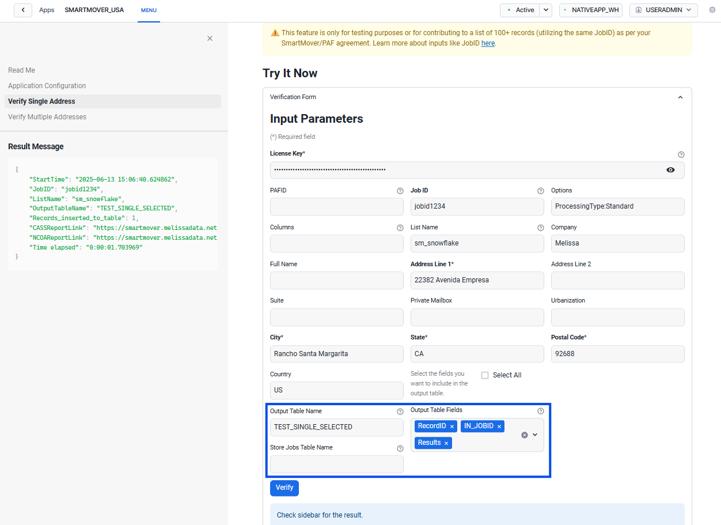Click the Verify button

pyautogui.click(x=284, y=488)
